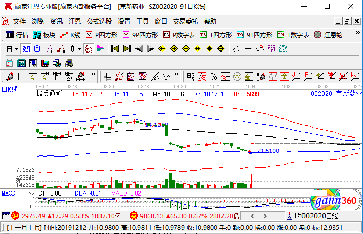
Task: Click the magenta flag chart icon
Action: pyautogui.click(x=100, y=49)
